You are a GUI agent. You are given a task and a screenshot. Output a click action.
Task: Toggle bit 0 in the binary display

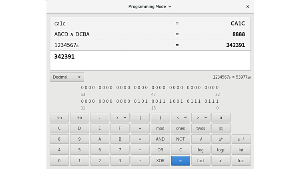217,101
